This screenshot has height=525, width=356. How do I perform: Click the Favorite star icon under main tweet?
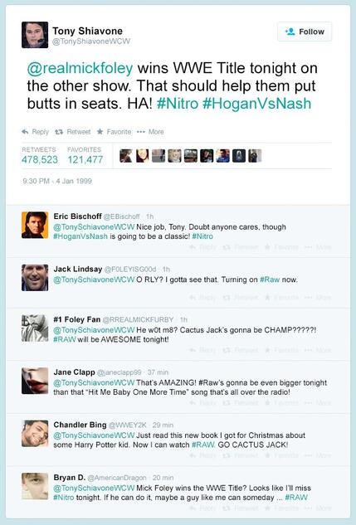point(100,132)
